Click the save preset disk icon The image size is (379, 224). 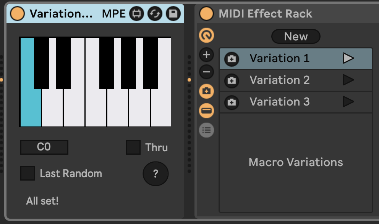click(173, 14)
